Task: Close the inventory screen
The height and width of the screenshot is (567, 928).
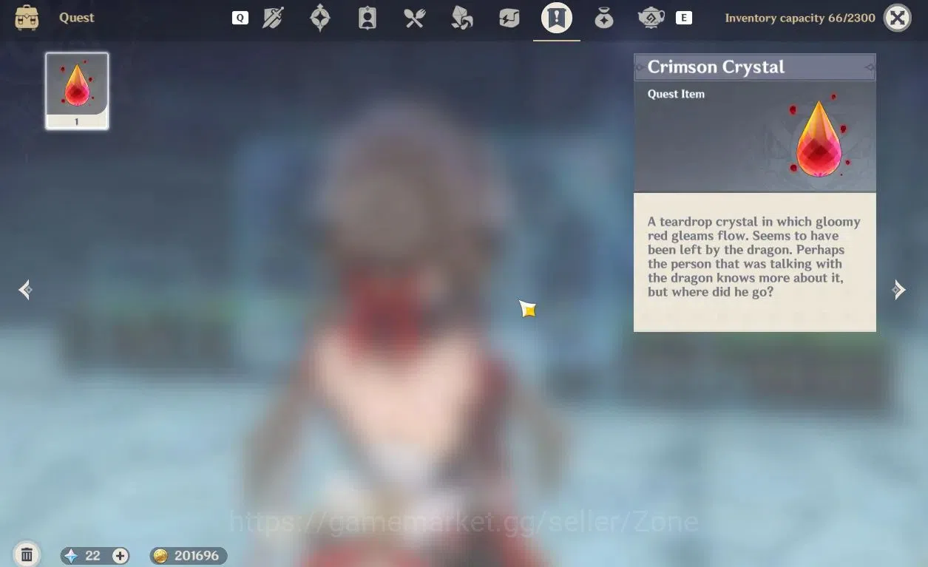Action: [x=898, y=18]
